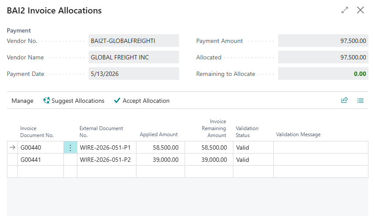Image resolution: width=375 pixels, height=216 pixels.
Task: Click the Remaining to Allocate value 0.00
Action: pos(360,74)
